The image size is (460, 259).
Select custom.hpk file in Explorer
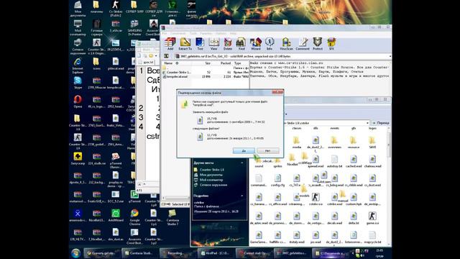tap(354, 199)
